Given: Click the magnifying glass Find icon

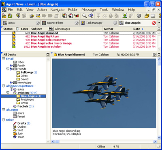Looking at the screenshot, I should [85, 16].
